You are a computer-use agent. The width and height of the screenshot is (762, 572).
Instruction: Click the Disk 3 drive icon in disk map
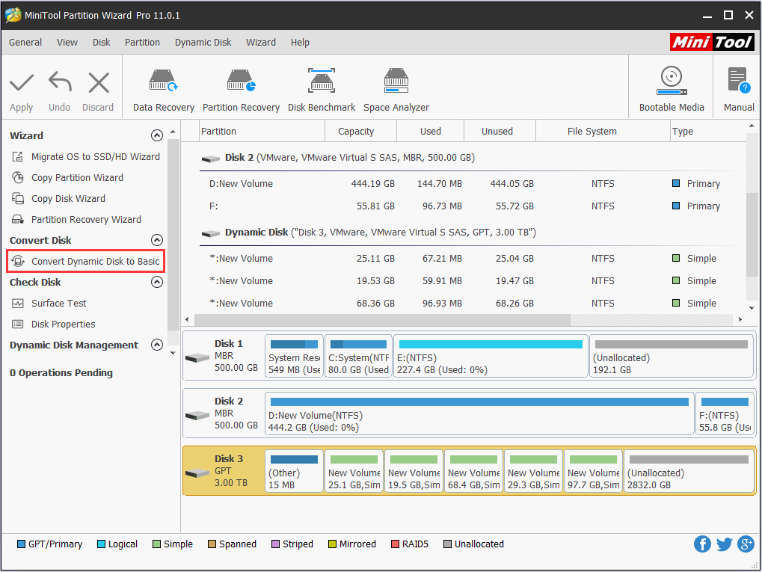pos(197,473)
